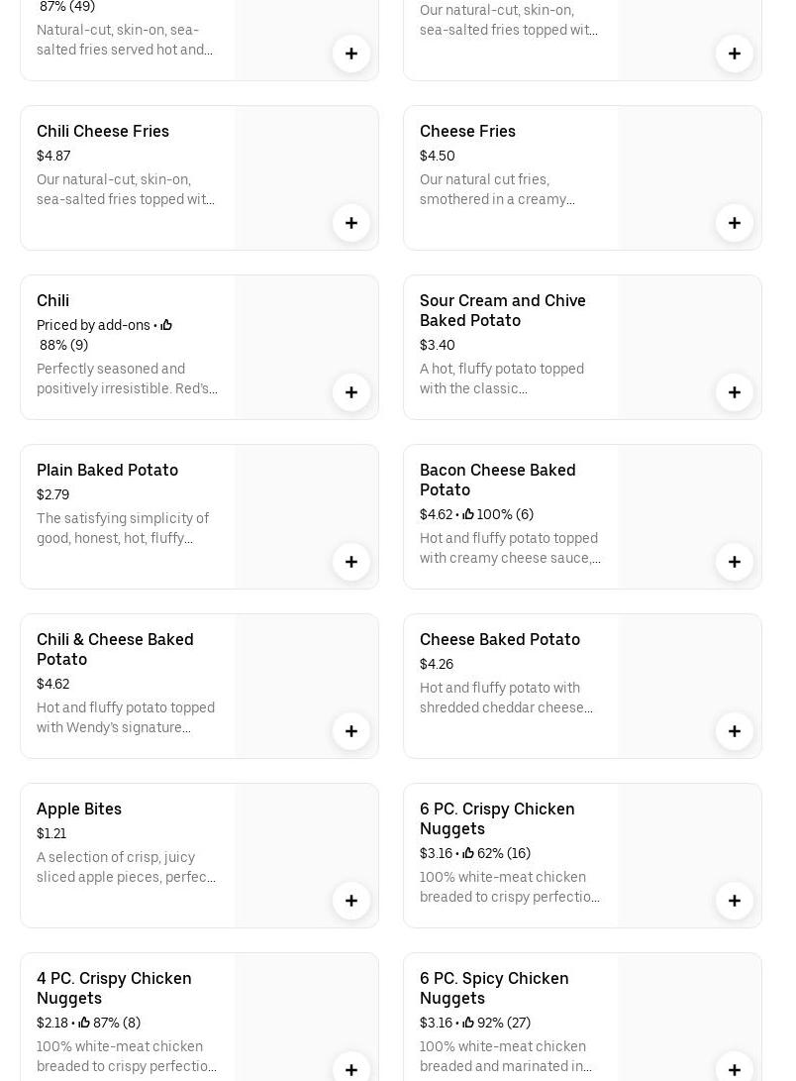Select 4 PC. Crispy Chicken Nuggets title
The image size is (796, 1081).
tap(114, 988)
